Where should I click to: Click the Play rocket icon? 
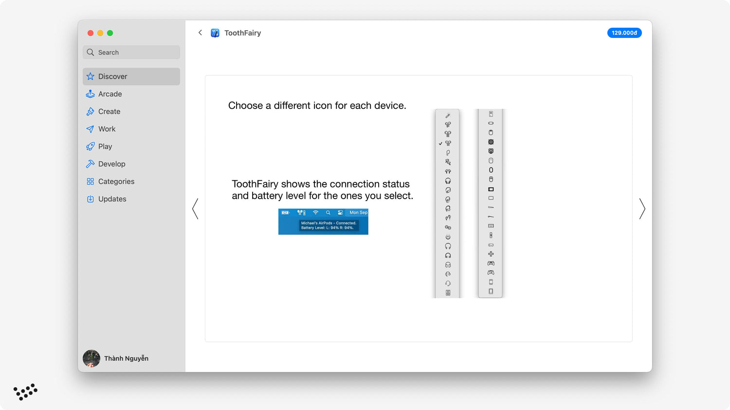click(x=91, y=146)
